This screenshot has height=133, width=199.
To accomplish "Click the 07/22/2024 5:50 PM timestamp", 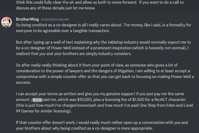I will pyautogui.click(x=55, y=20).
